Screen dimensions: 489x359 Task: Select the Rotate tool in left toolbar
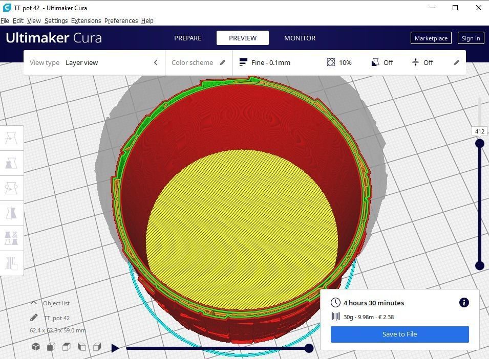click(12, 188)
